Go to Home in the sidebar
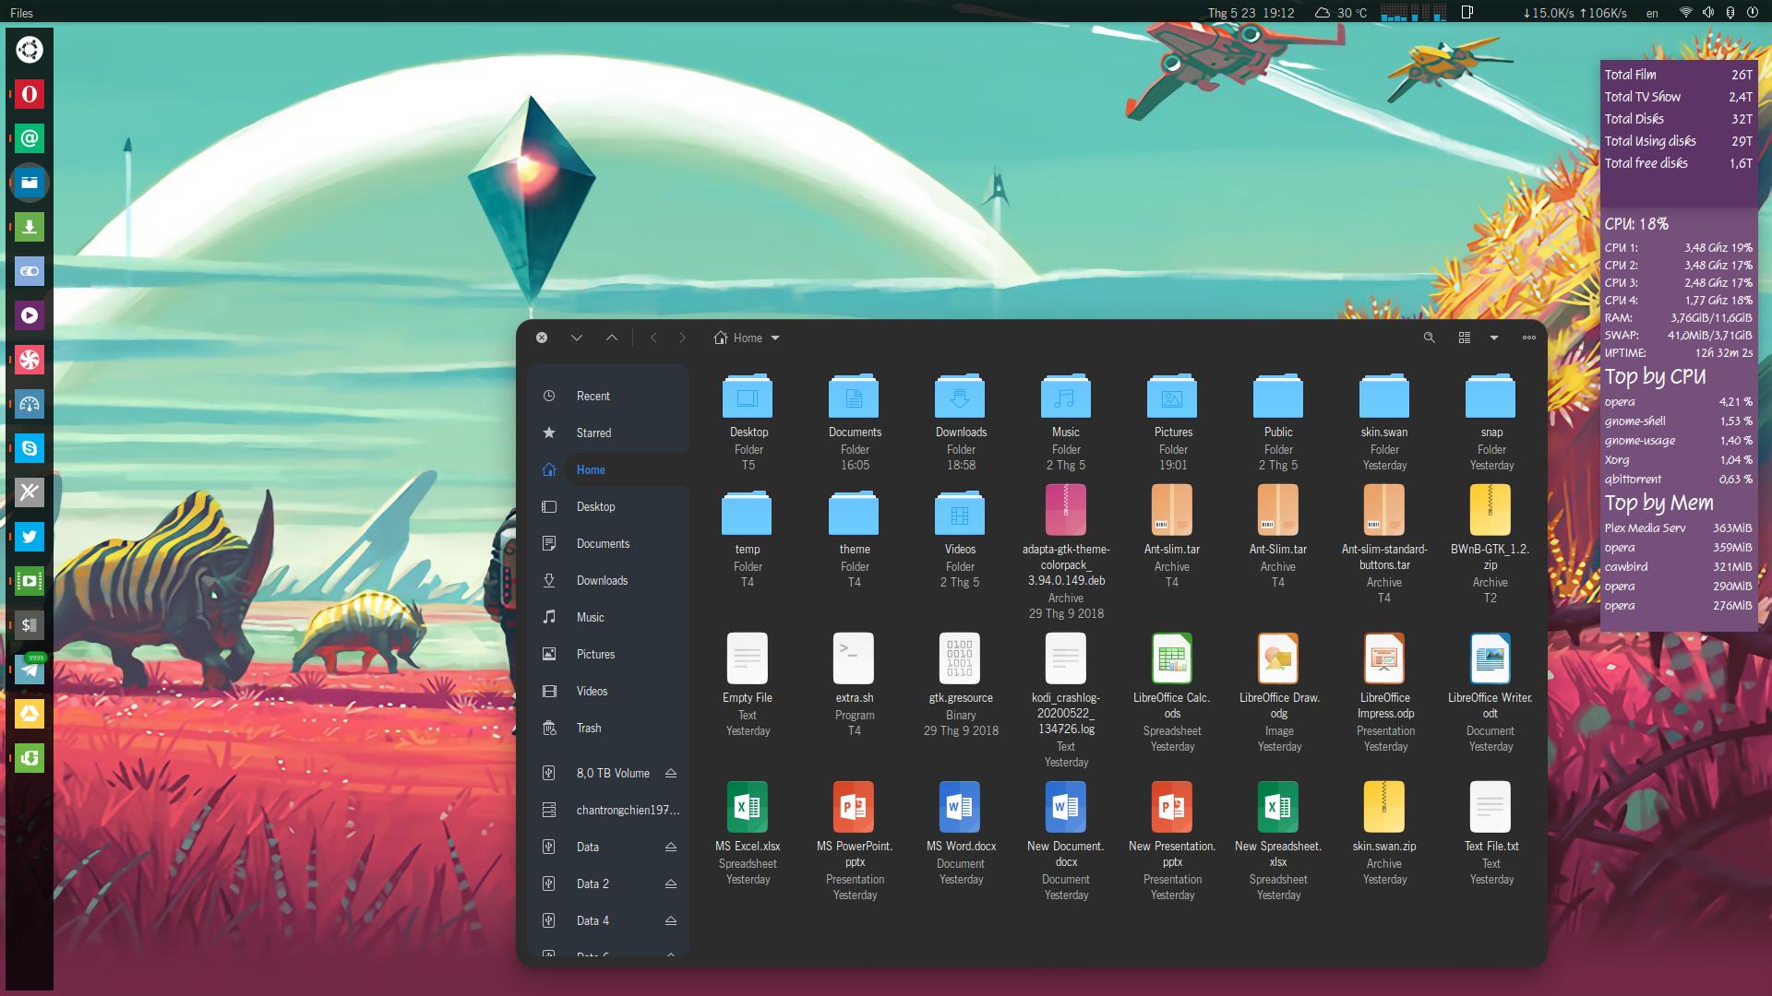The image size is (1772, 996). pyautogui.click(x=609, y=469)
